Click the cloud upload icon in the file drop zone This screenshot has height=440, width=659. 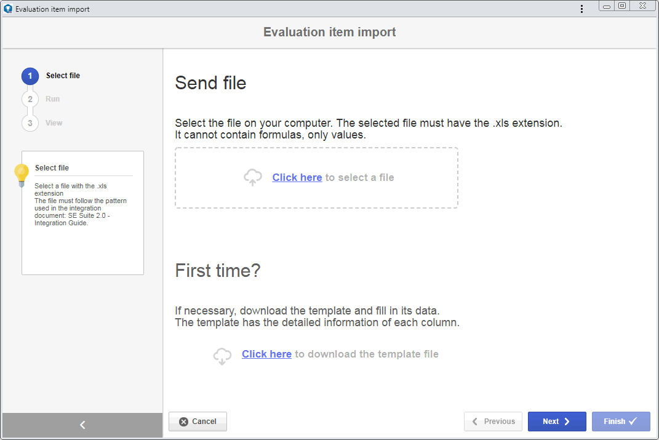253,177
